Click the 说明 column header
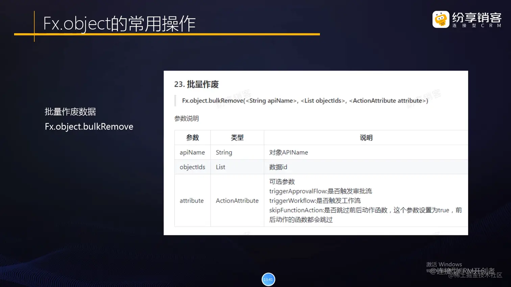This screenshot has width=511, height=287. (x=366, y=138)
